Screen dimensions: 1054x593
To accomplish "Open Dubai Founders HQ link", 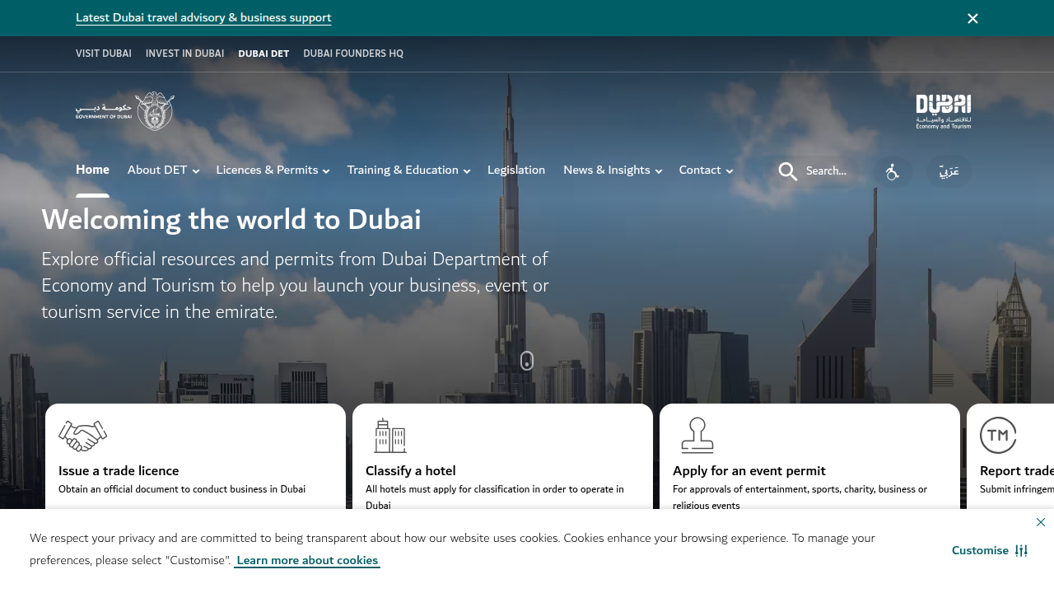I will tap(353, 54).
